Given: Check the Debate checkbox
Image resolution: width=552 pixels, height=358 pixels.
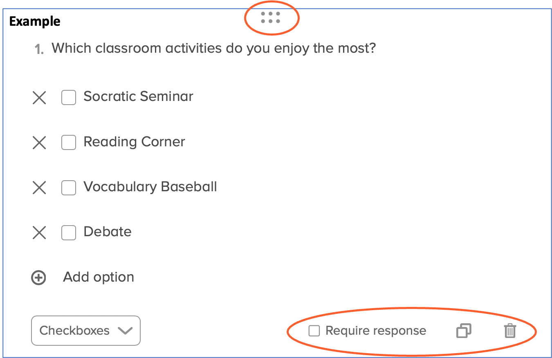Looking at the screenshot, I should (69, 233).
